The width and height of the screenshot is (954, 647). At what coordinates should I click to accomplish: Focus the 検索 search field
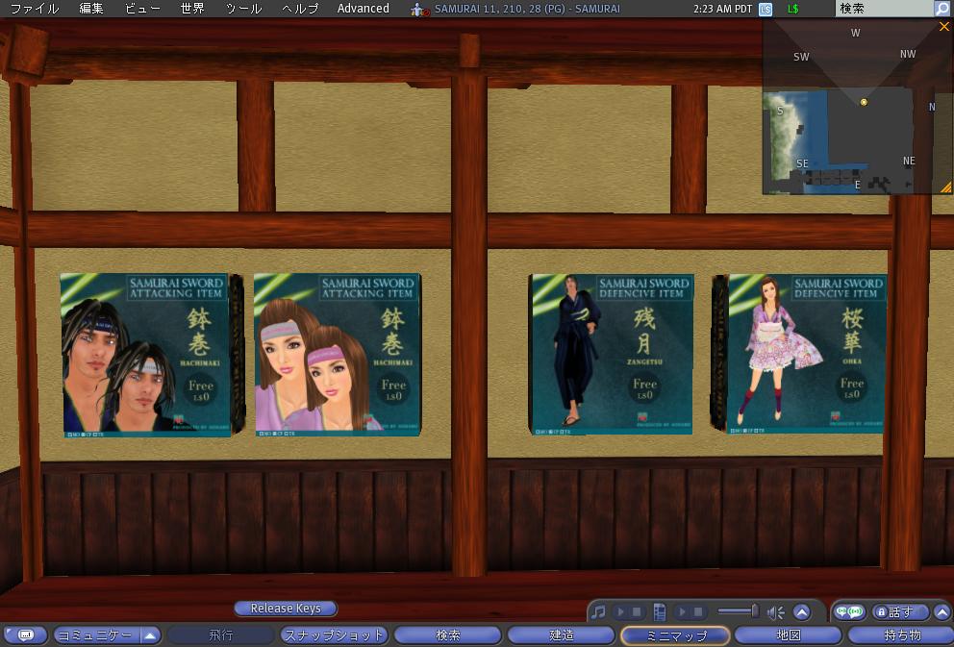pos(885,9)
